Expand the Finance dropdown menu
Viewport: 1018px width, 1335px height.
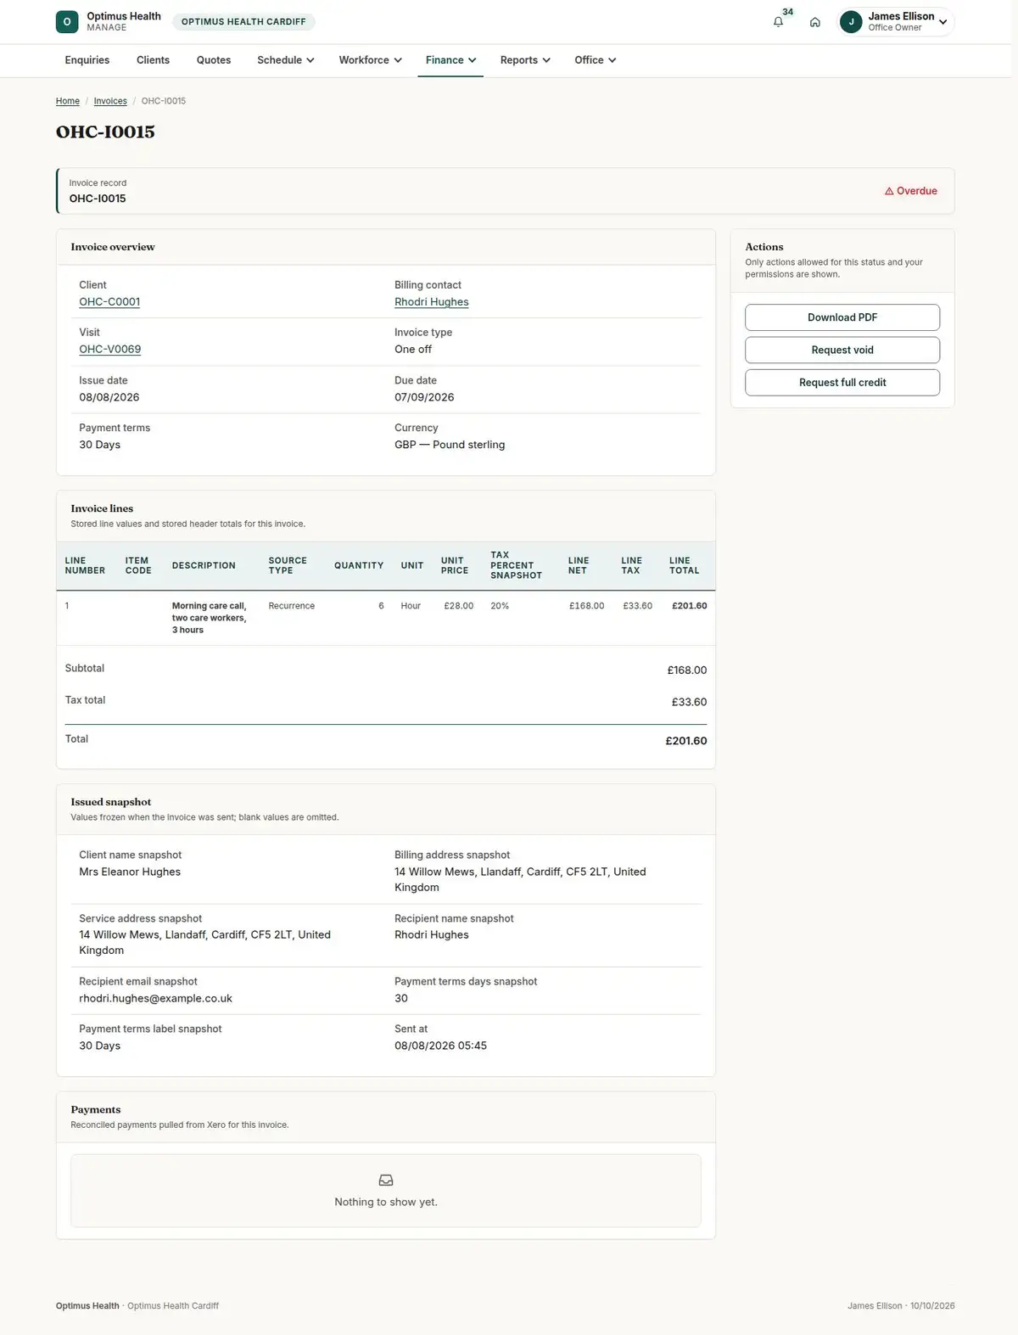[450, 60]
